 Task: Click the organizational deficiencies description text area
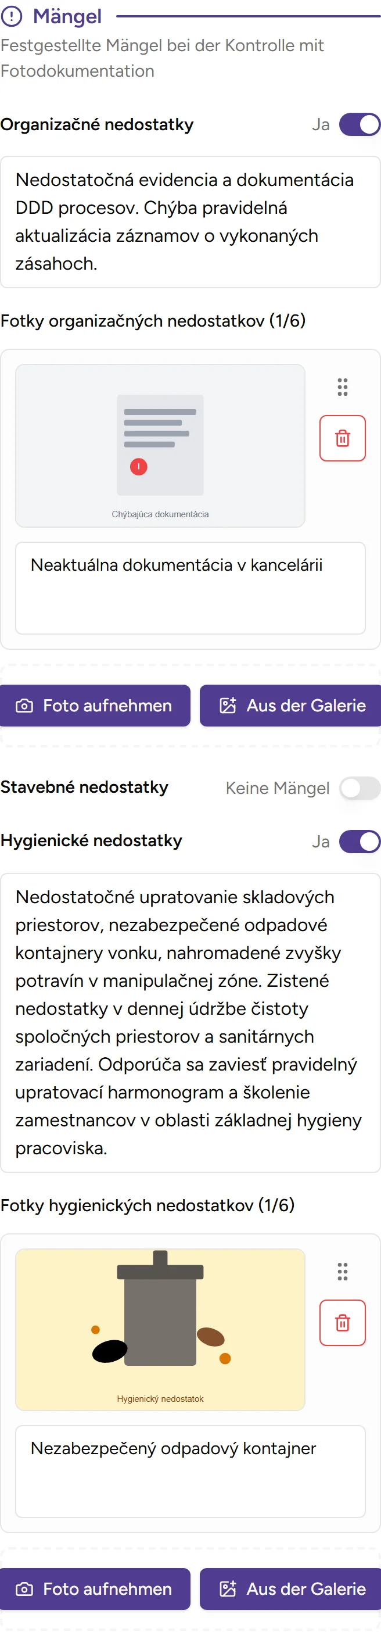(x=190, y=222)
